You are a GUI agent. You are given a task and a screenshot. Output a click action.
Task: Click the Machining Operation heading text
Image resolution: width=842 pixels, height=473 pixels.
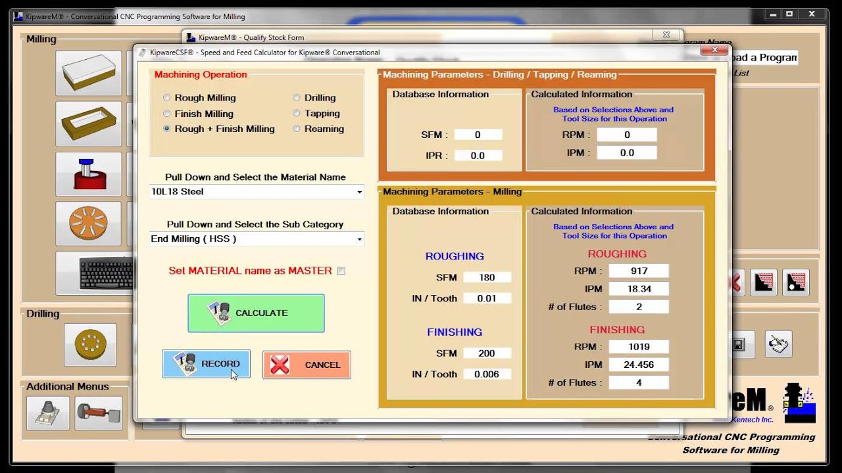point(201,75)
